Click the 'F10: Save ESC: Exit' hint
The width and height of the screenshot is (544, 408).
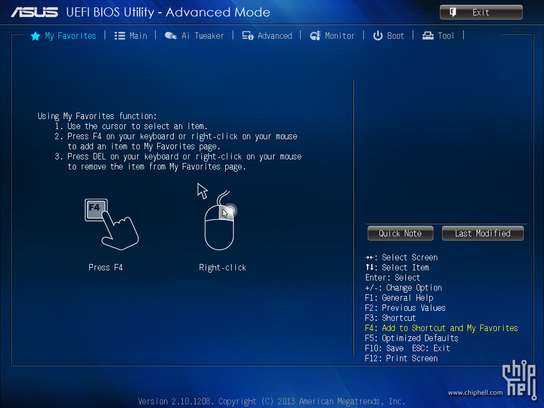[x=407, y=348]
